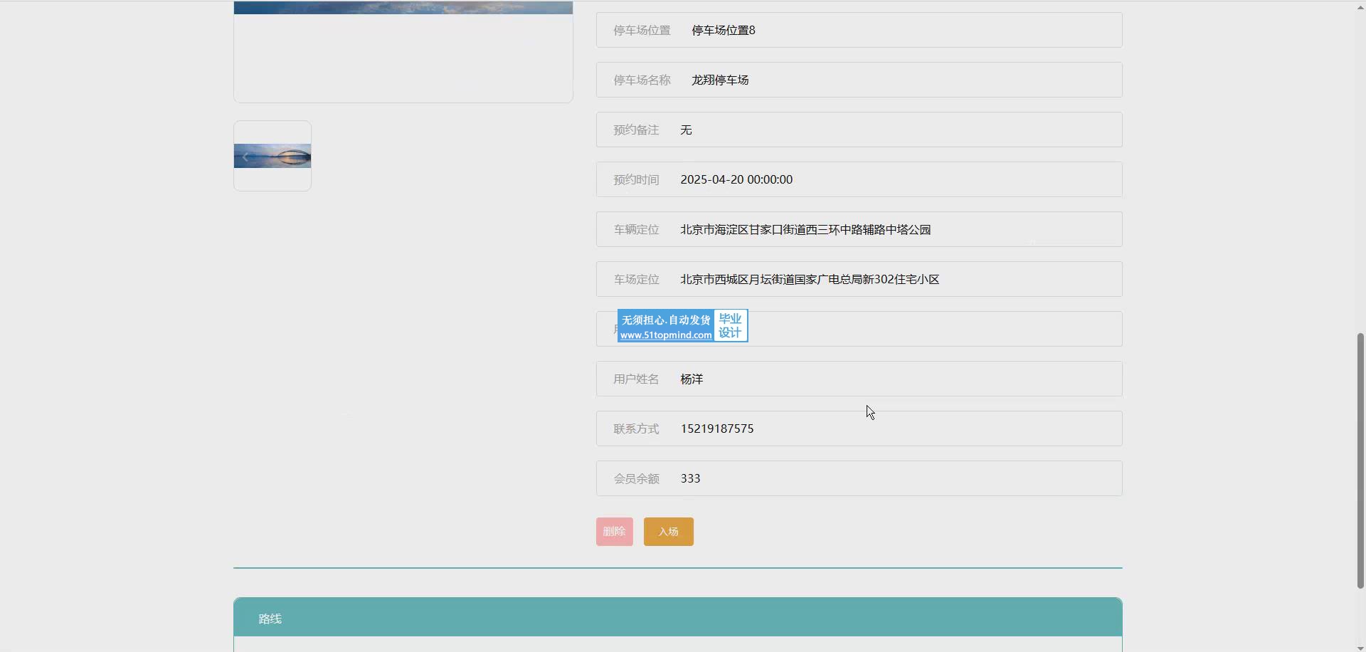The image size is (1366, 652).
Task: Click the 车辆定位 vehicle location field
Action: point(859,229)
